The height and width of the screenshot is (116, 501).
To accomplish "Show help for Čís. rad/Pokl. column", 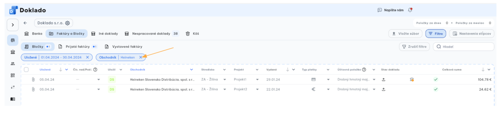I will 95,70.
